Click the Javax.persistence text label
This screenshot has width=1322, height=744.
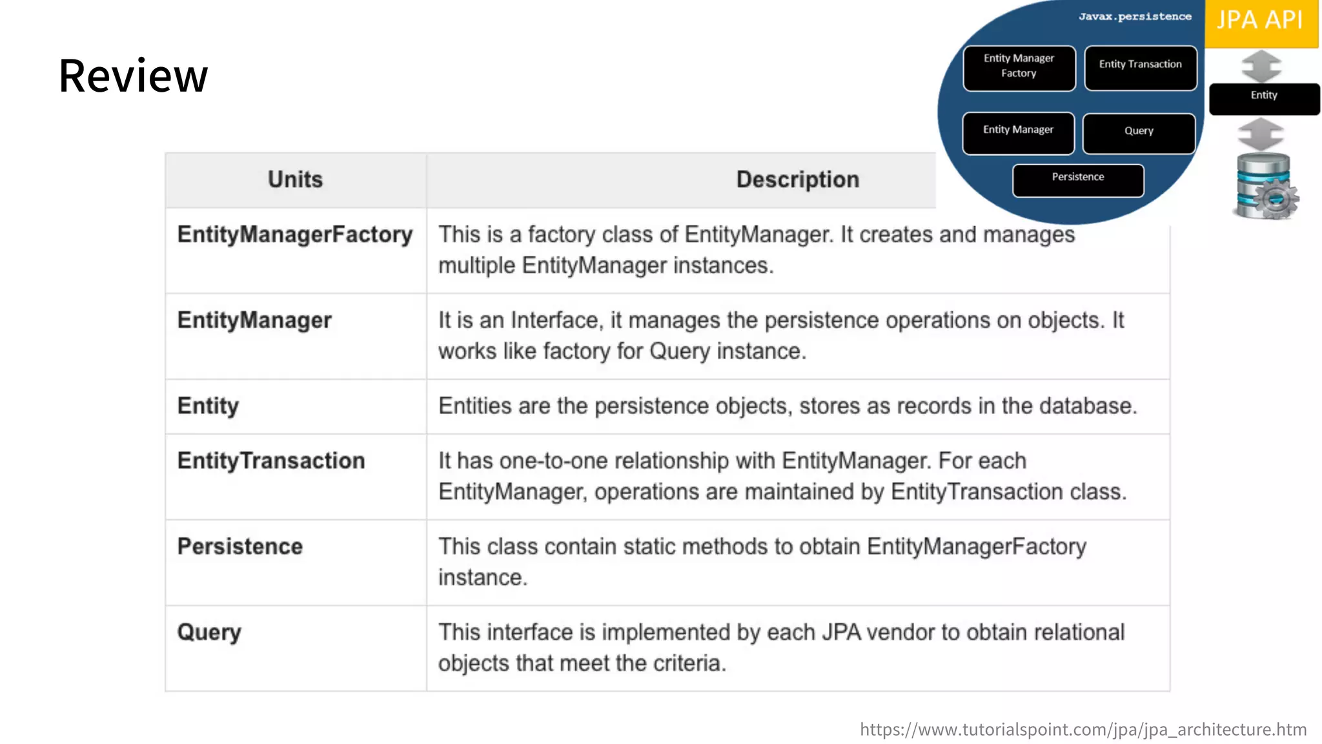[1135, 17]
